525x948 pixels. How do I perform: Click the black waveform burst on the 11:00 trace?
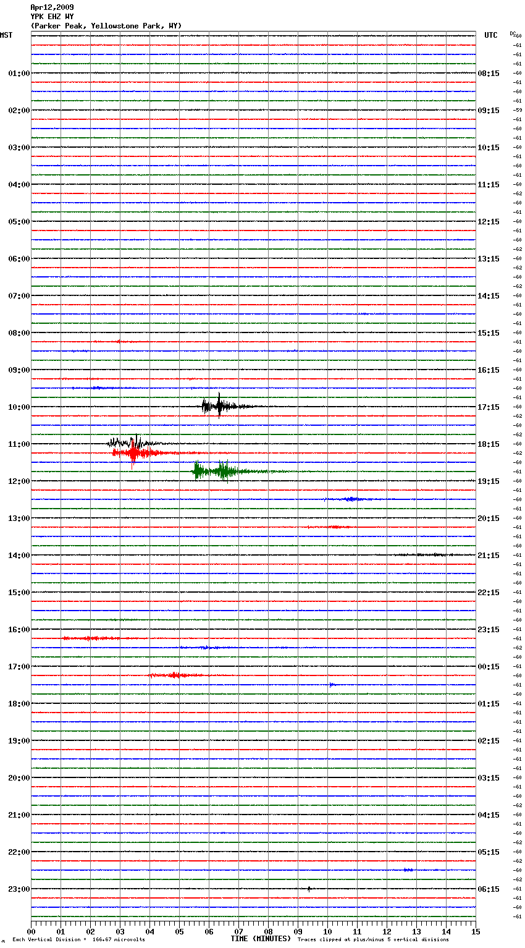(x=133, y=443)
